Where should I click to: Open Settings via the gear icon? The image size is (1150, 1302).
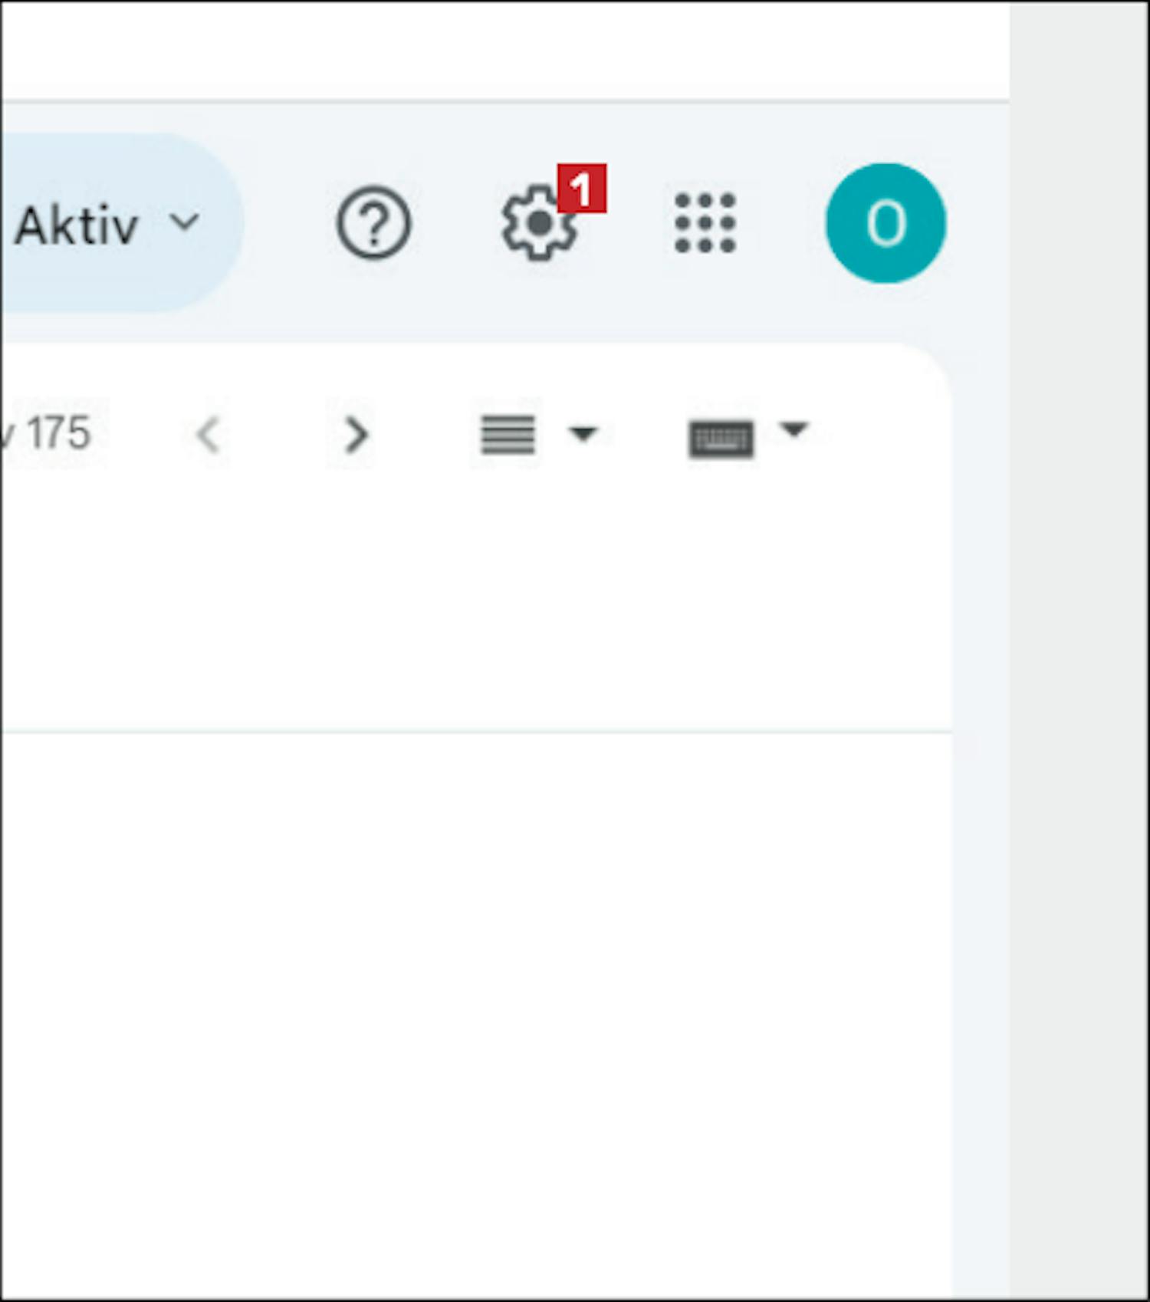(x=539, y=223)
